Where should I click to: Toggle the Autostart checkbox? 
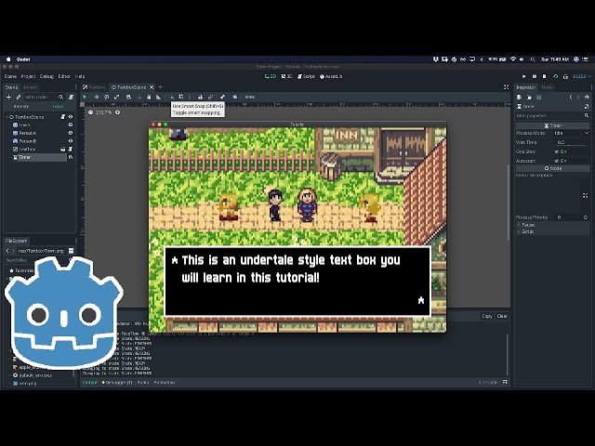point(557,161)
